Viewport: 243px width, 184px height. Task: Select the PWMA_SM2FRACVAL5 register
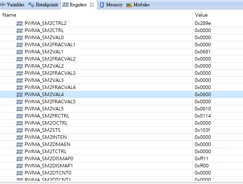(50, 102)
